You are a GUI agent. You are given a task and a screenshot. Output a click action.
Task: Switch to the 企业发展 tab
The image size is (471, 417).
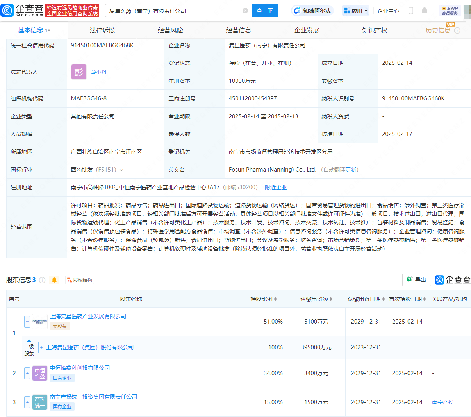click(x=307, y=30)
